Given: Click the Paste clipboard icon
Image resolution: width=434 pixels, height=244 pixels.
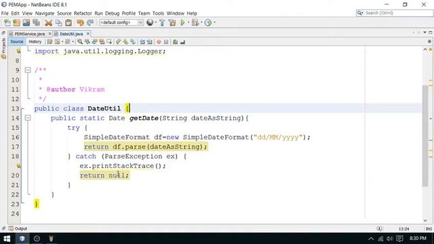Looking at the screenshot, I should click(68, 22).
